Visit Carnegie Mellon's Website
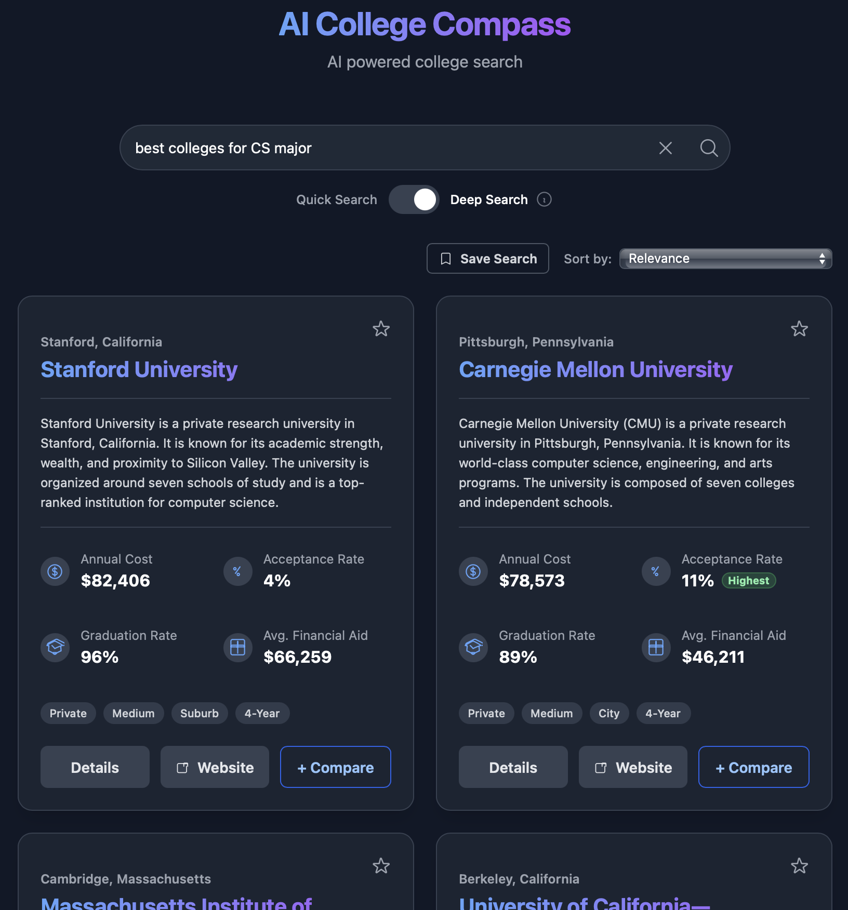 point(632,767)
